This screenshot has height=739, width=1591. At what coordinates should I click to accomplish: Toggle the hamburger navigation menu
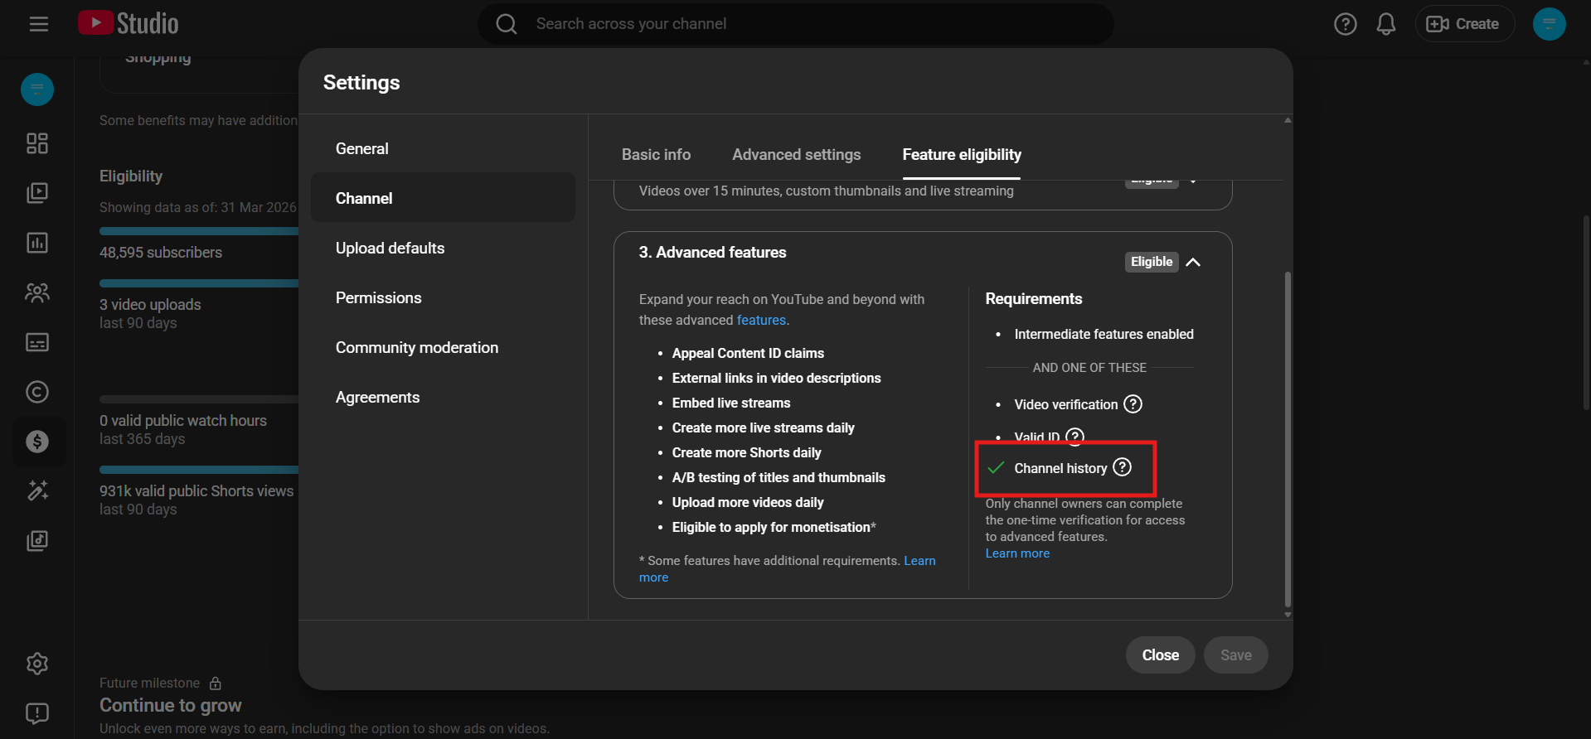[39, 24]
